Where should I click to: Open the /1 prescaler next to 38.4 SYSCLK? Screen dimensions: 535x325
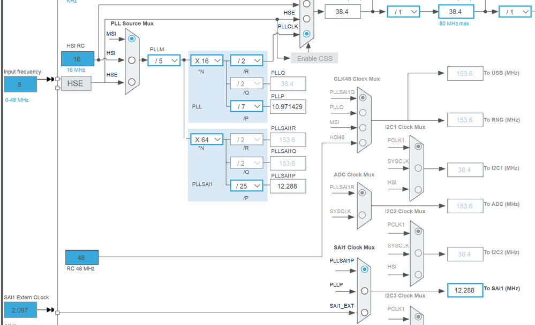(x=403, y=12)
